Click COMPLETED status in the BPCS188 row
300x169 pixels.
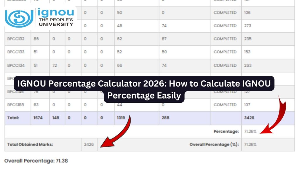click(225, 104)
